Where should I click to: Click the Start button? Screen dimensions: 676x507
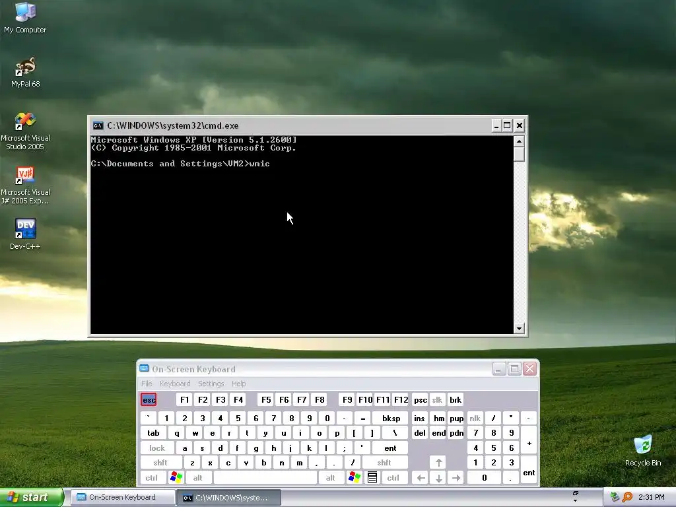tap(31, 497)
